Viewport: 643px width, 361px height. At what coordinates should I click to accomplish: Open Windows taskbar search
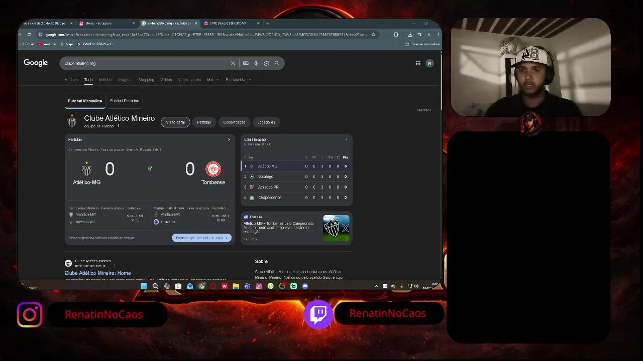(155, 286)
